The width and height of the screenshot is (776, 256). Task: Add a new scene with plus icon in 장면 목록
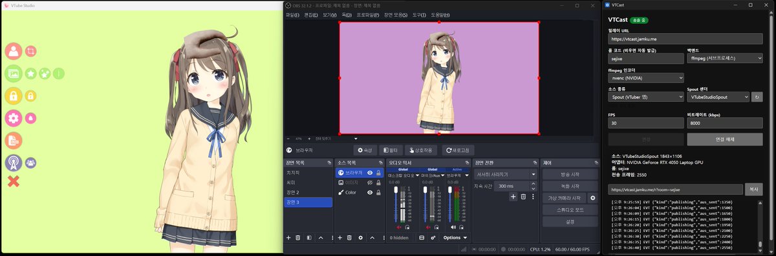[x=289, y=238]
